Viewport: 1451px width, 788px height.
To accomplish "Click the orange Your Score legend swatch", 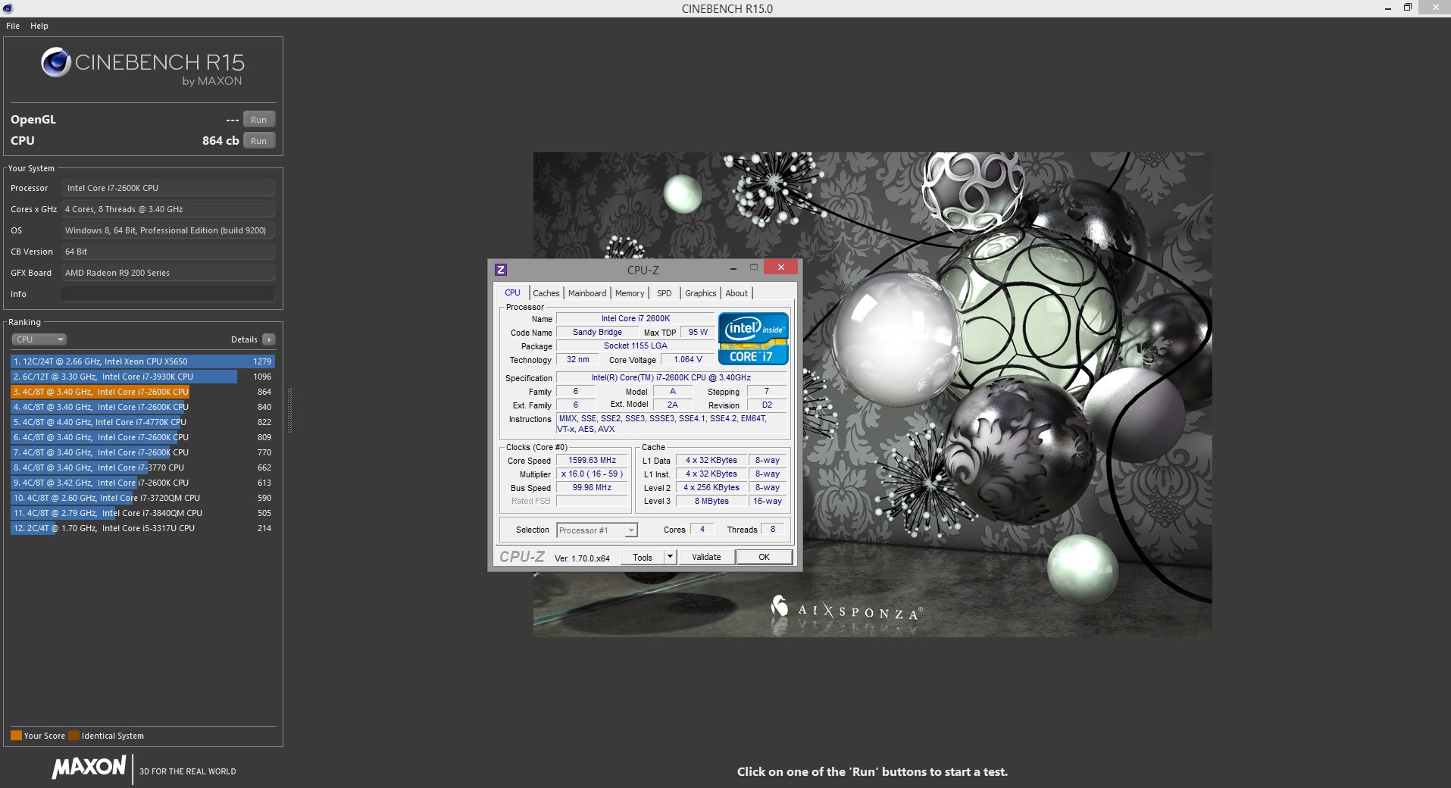I will 16,736.
